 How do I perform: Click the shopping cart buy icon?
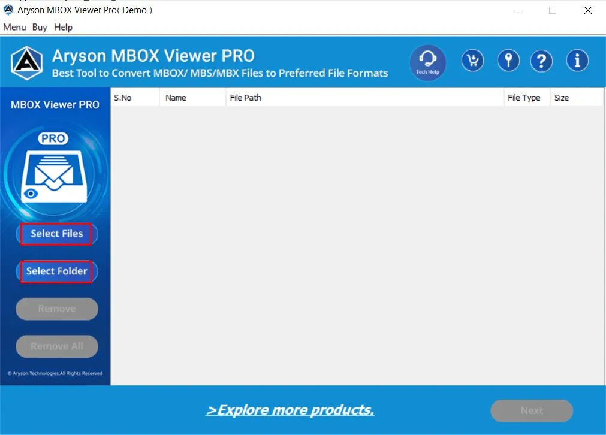coord(472,61)
